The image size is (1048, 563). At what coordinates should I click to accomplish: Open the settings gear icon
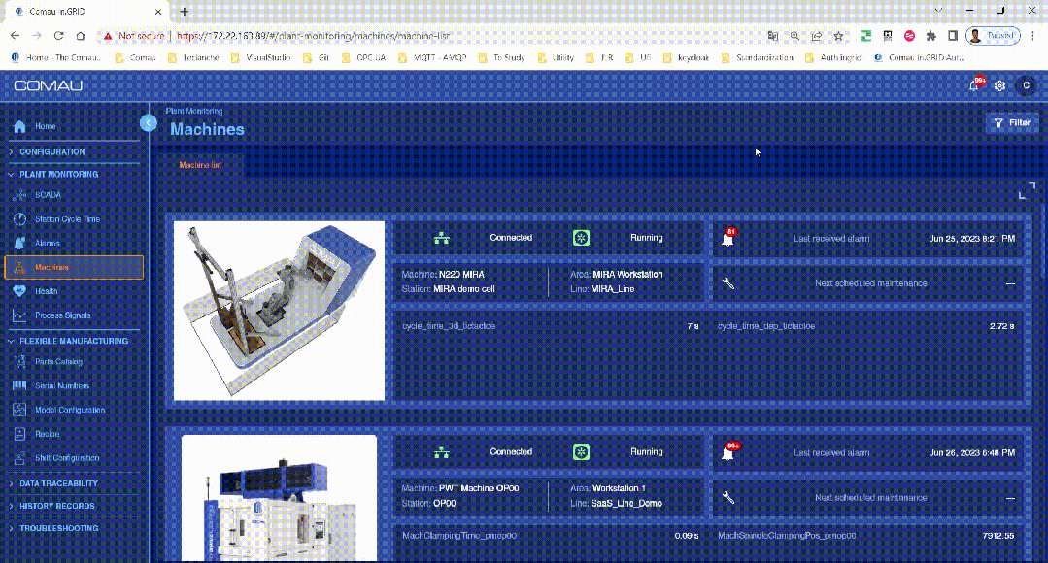(999, 85)
